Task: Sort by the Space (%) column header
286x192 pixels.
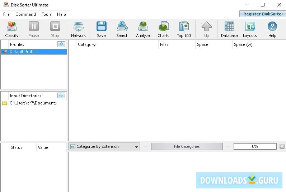Action: point(259,45)
